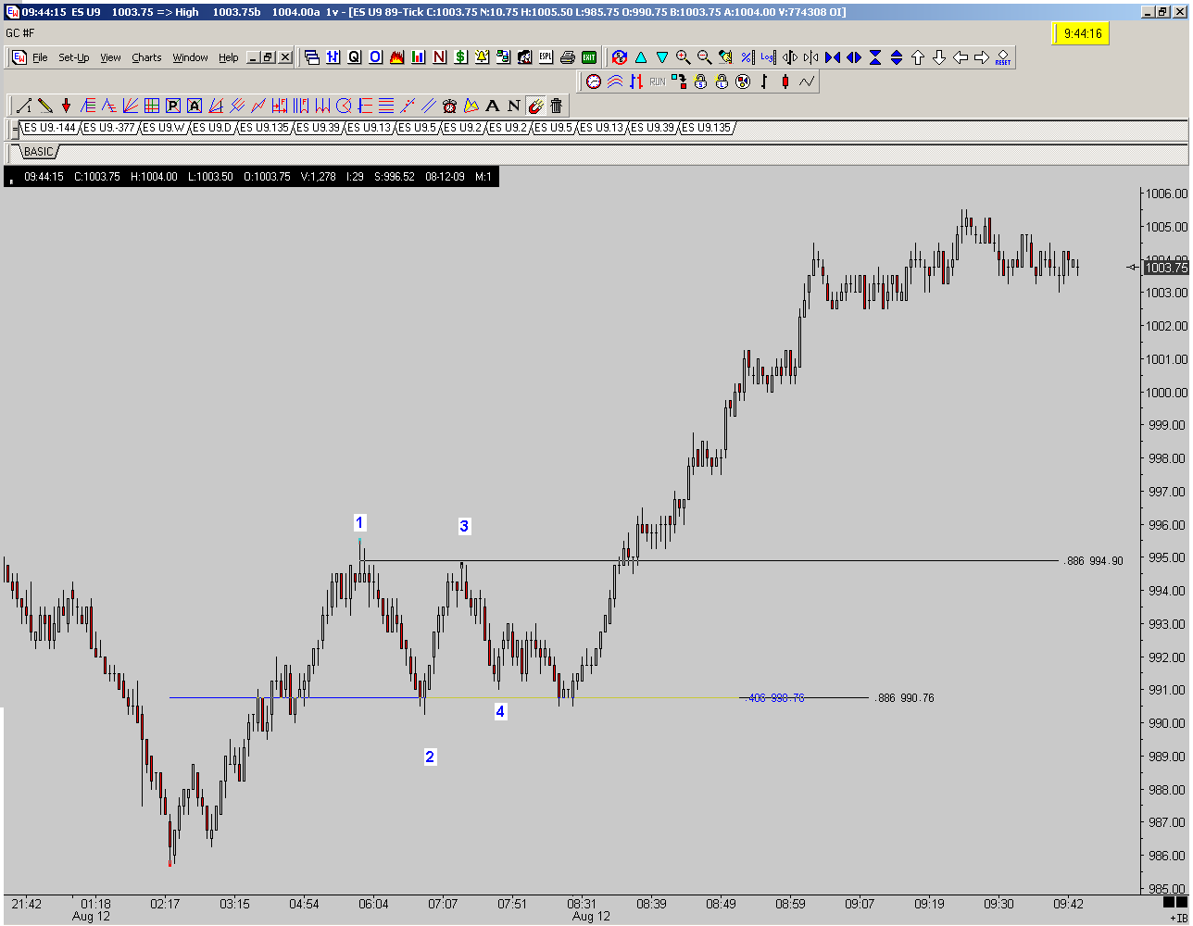1193x926 pixels.
Task: Click the printer icon
Action: 567,57
